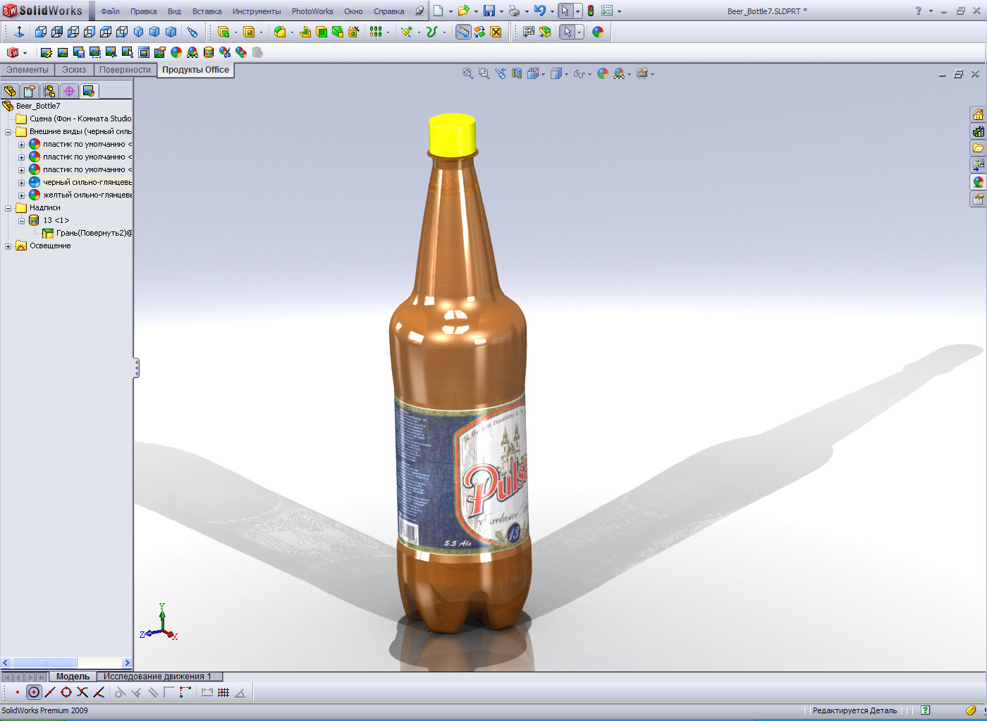Open the Display Style dropdown arrow
The height and width of the screenshot is (721, 987).
566,74
